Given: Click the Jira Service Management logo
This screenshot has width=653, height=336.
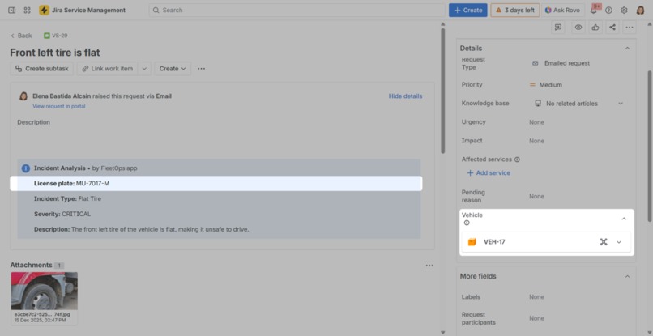Looking at the screenshot, I should click(x=44, y=10).
